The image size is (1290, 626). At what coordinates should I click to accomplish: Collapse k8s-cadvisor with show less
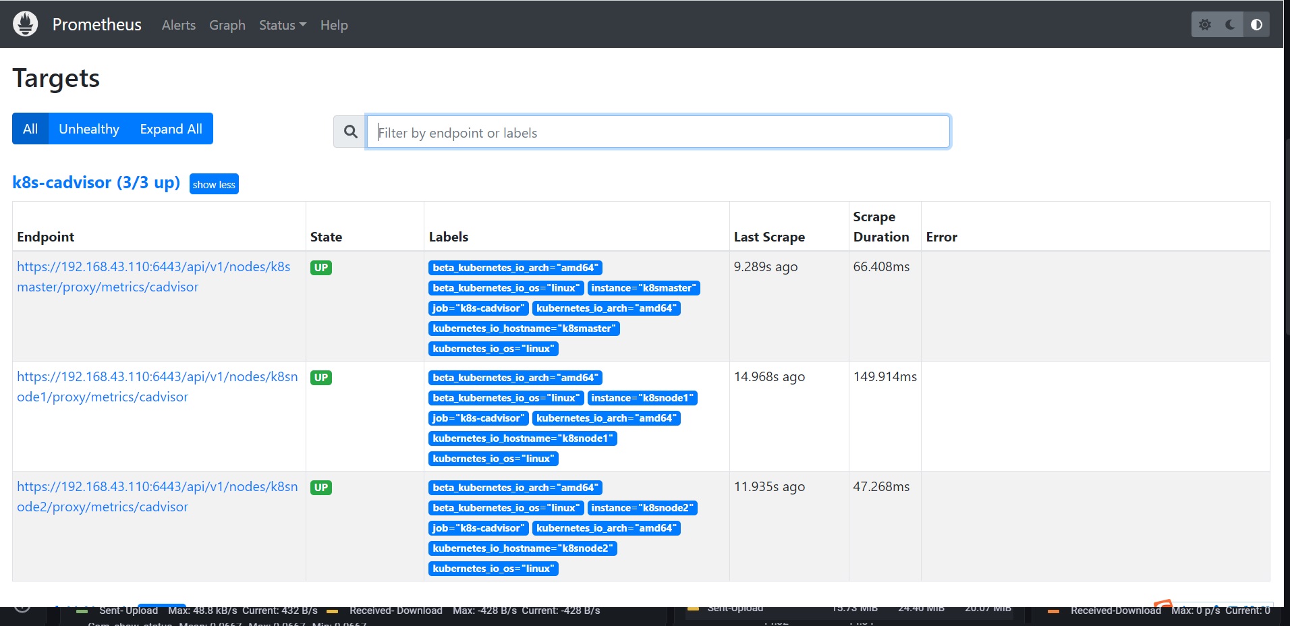(214, 184)
